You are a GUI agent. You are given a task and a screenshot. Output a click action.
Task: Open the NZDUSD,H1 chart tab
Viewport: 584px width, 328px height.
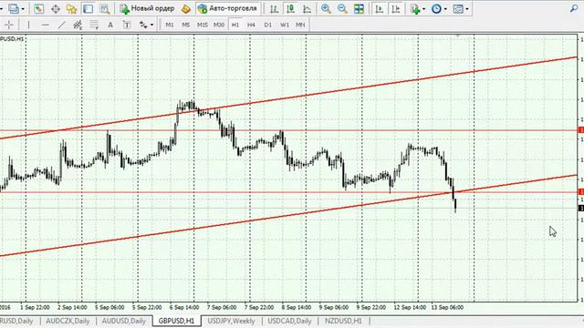(x=343, y=321)
